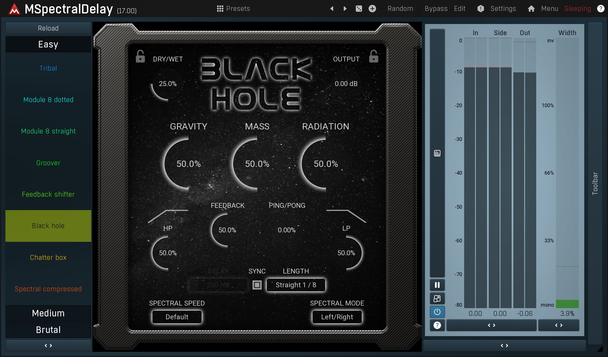
Task: Go to previous preset arrow
Action: [x=332, y=9]
